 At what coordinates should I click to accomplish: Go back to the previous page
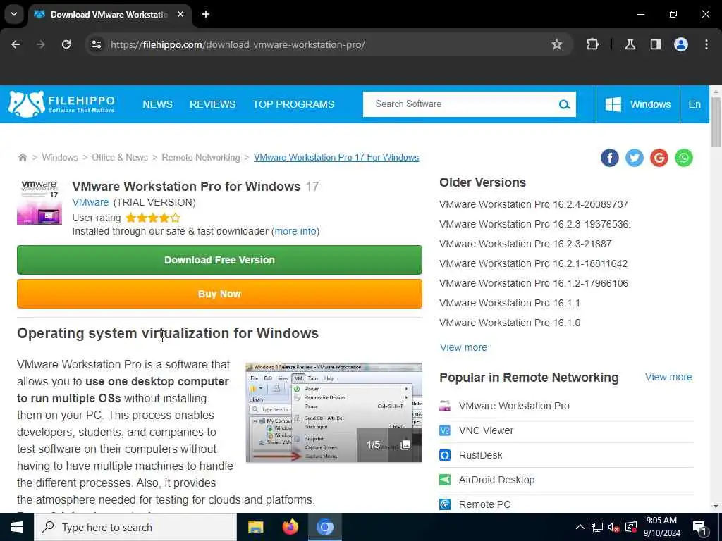click(16, 44)
